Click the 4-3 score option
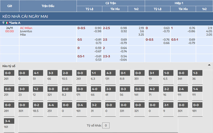The height and width of the screenshot is (133, 213). coord(110,73)
